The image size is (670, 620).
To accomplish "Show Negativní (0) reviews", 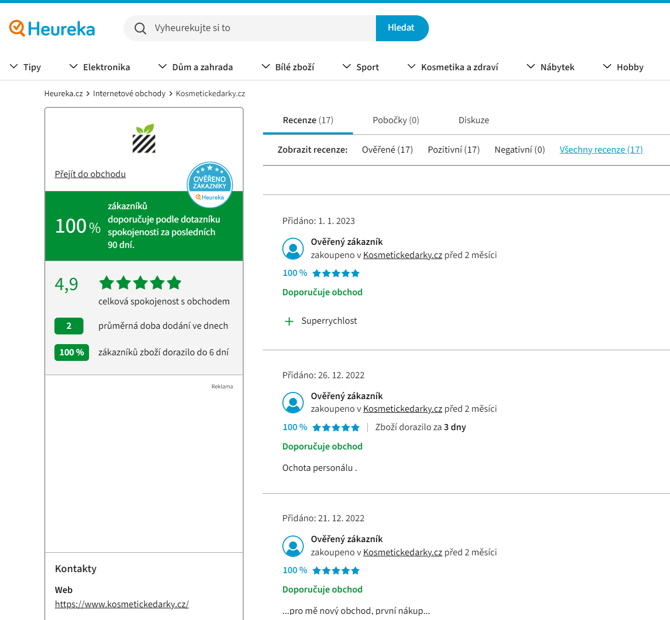I will pos(519,150).
